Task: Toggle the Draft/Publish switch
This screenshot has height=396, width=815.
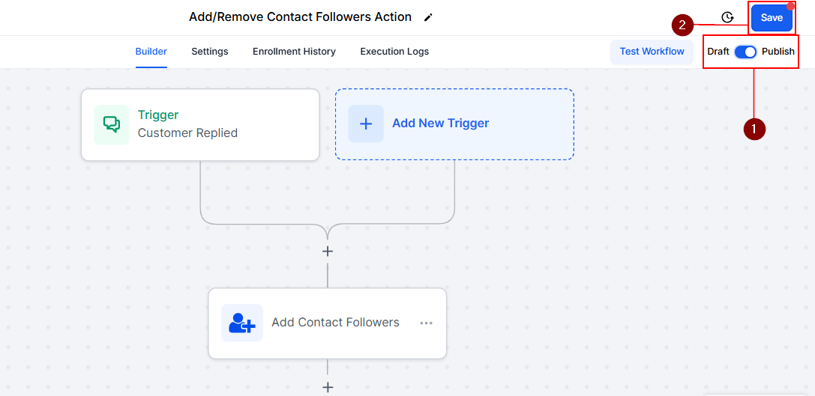Action: pyautogui.click(x=745, y=52)
